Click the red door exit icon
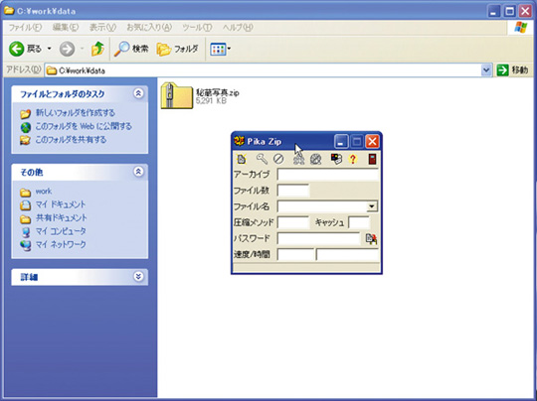 [372, 159]
